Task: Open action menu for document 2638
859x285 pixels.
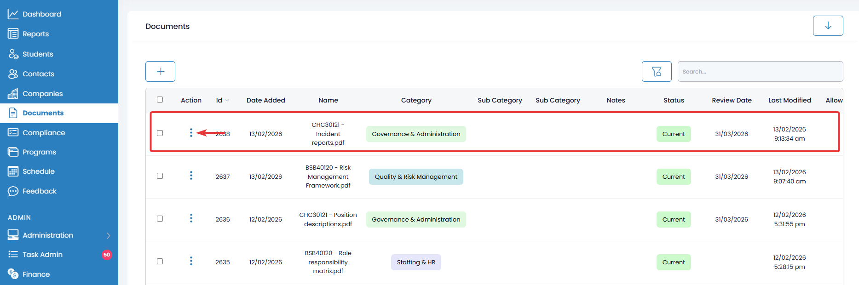Action: (191, 133)
